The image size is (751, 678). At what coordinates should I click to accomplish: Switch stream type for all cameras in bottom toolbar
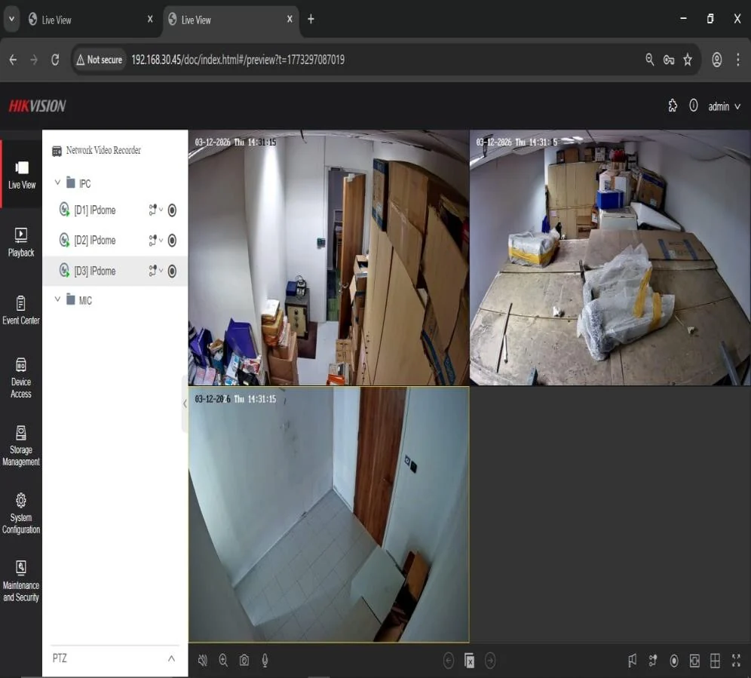coord(653,661)
